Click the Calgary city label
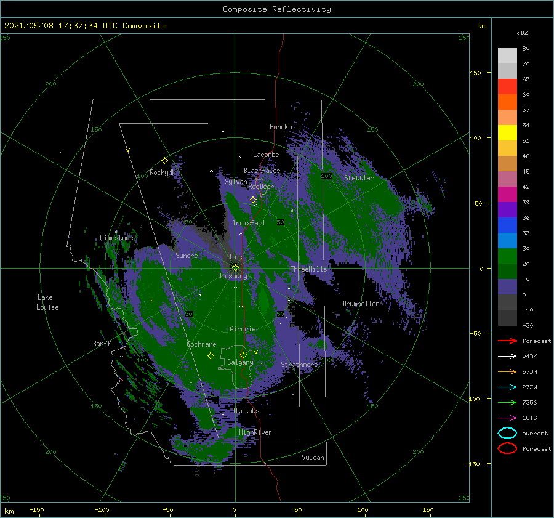 click(240, 362)
